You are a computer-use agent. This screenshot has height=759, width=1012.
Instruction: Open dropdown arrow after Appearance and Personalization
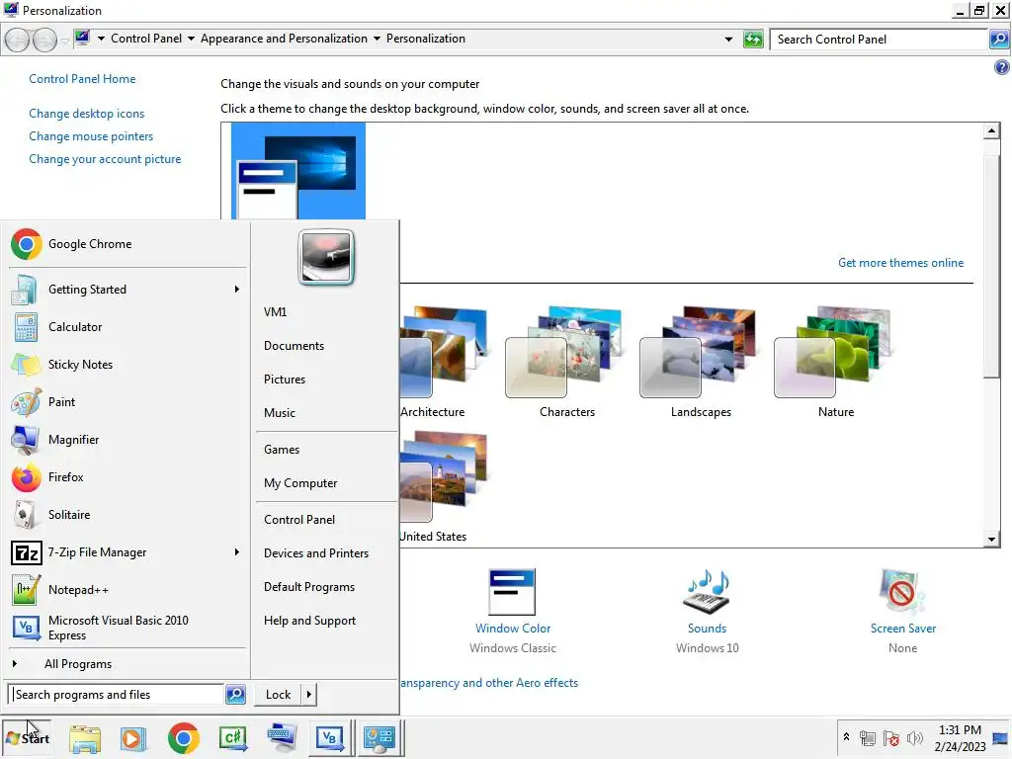(x=377, y=39)
